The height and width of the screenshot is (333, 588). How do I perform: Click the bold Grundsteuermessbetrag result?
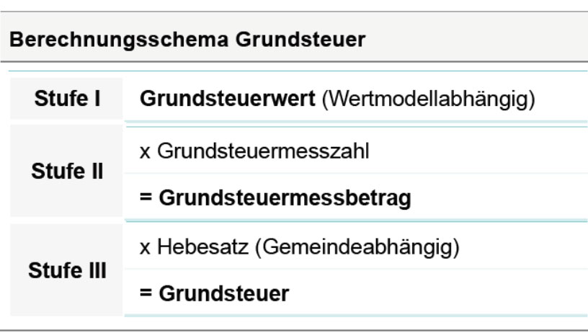click(x=285, y=198)
